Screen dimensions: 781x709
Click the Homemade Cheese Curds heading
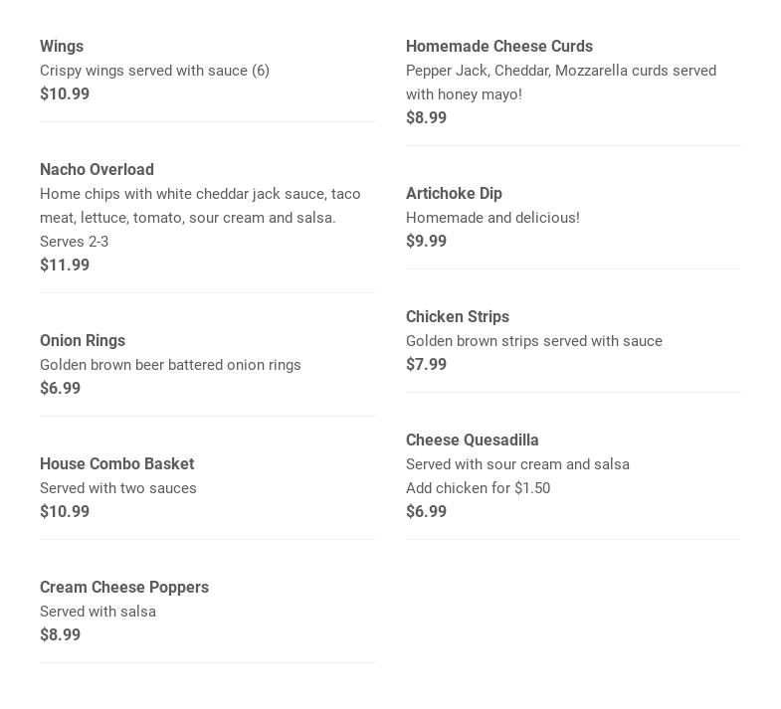tap(498, 46)
